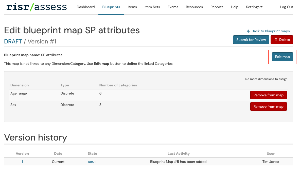
Task: Remove the Sex dimension from map
Action: 268,106
